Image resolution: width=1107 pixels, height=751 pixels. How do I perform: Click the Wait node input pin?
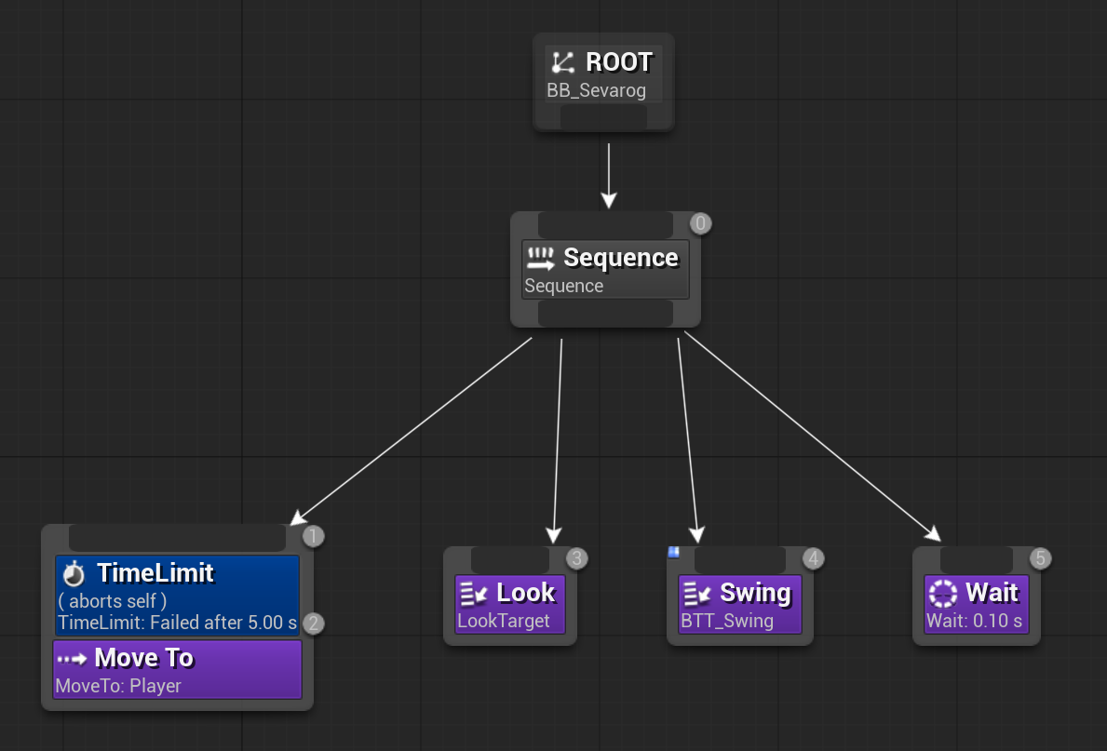coord(977,559)
